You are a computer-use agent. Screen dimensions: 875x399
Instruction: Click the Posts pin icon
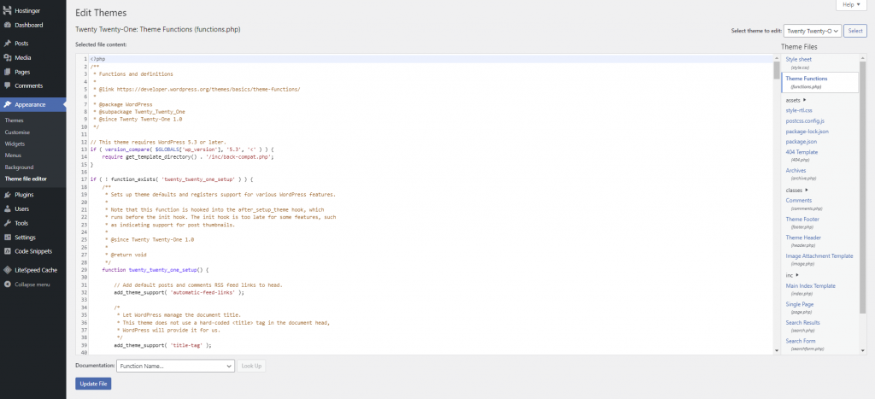7,44
